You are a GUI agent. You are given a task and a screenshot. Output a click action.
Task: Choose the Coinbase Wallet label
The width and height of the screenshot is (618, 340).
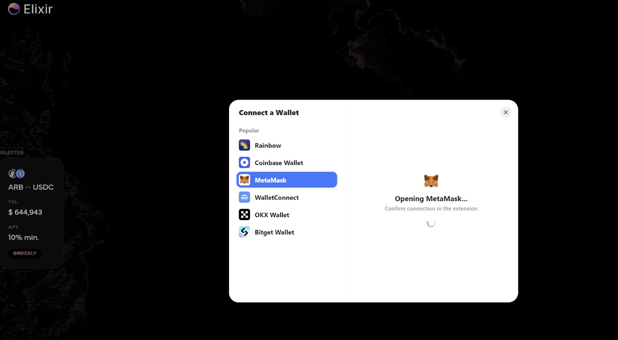point(279,163)
